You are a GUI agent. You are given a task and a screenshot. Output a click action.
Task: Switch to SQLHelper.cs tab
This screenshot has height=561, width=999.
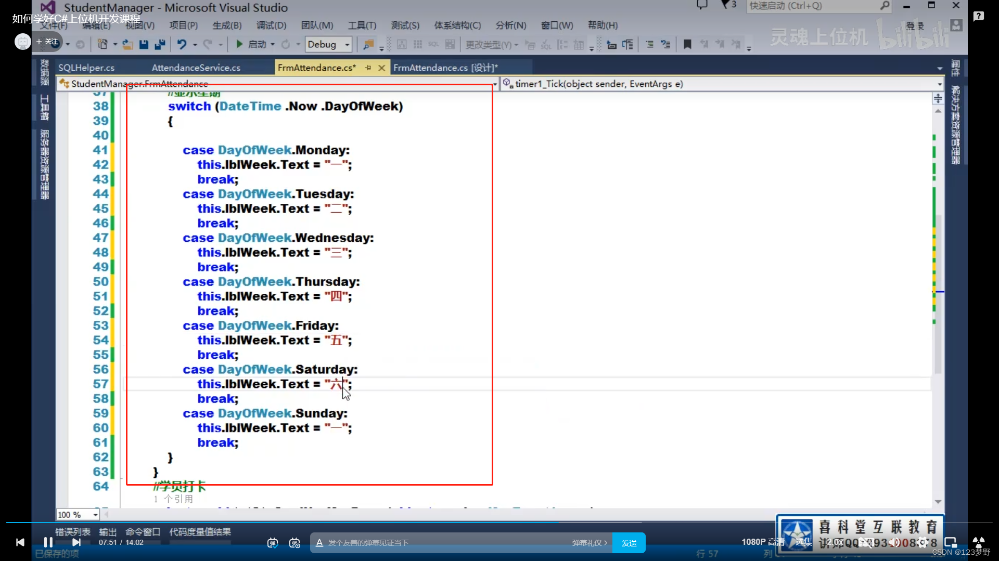point(86,68)
